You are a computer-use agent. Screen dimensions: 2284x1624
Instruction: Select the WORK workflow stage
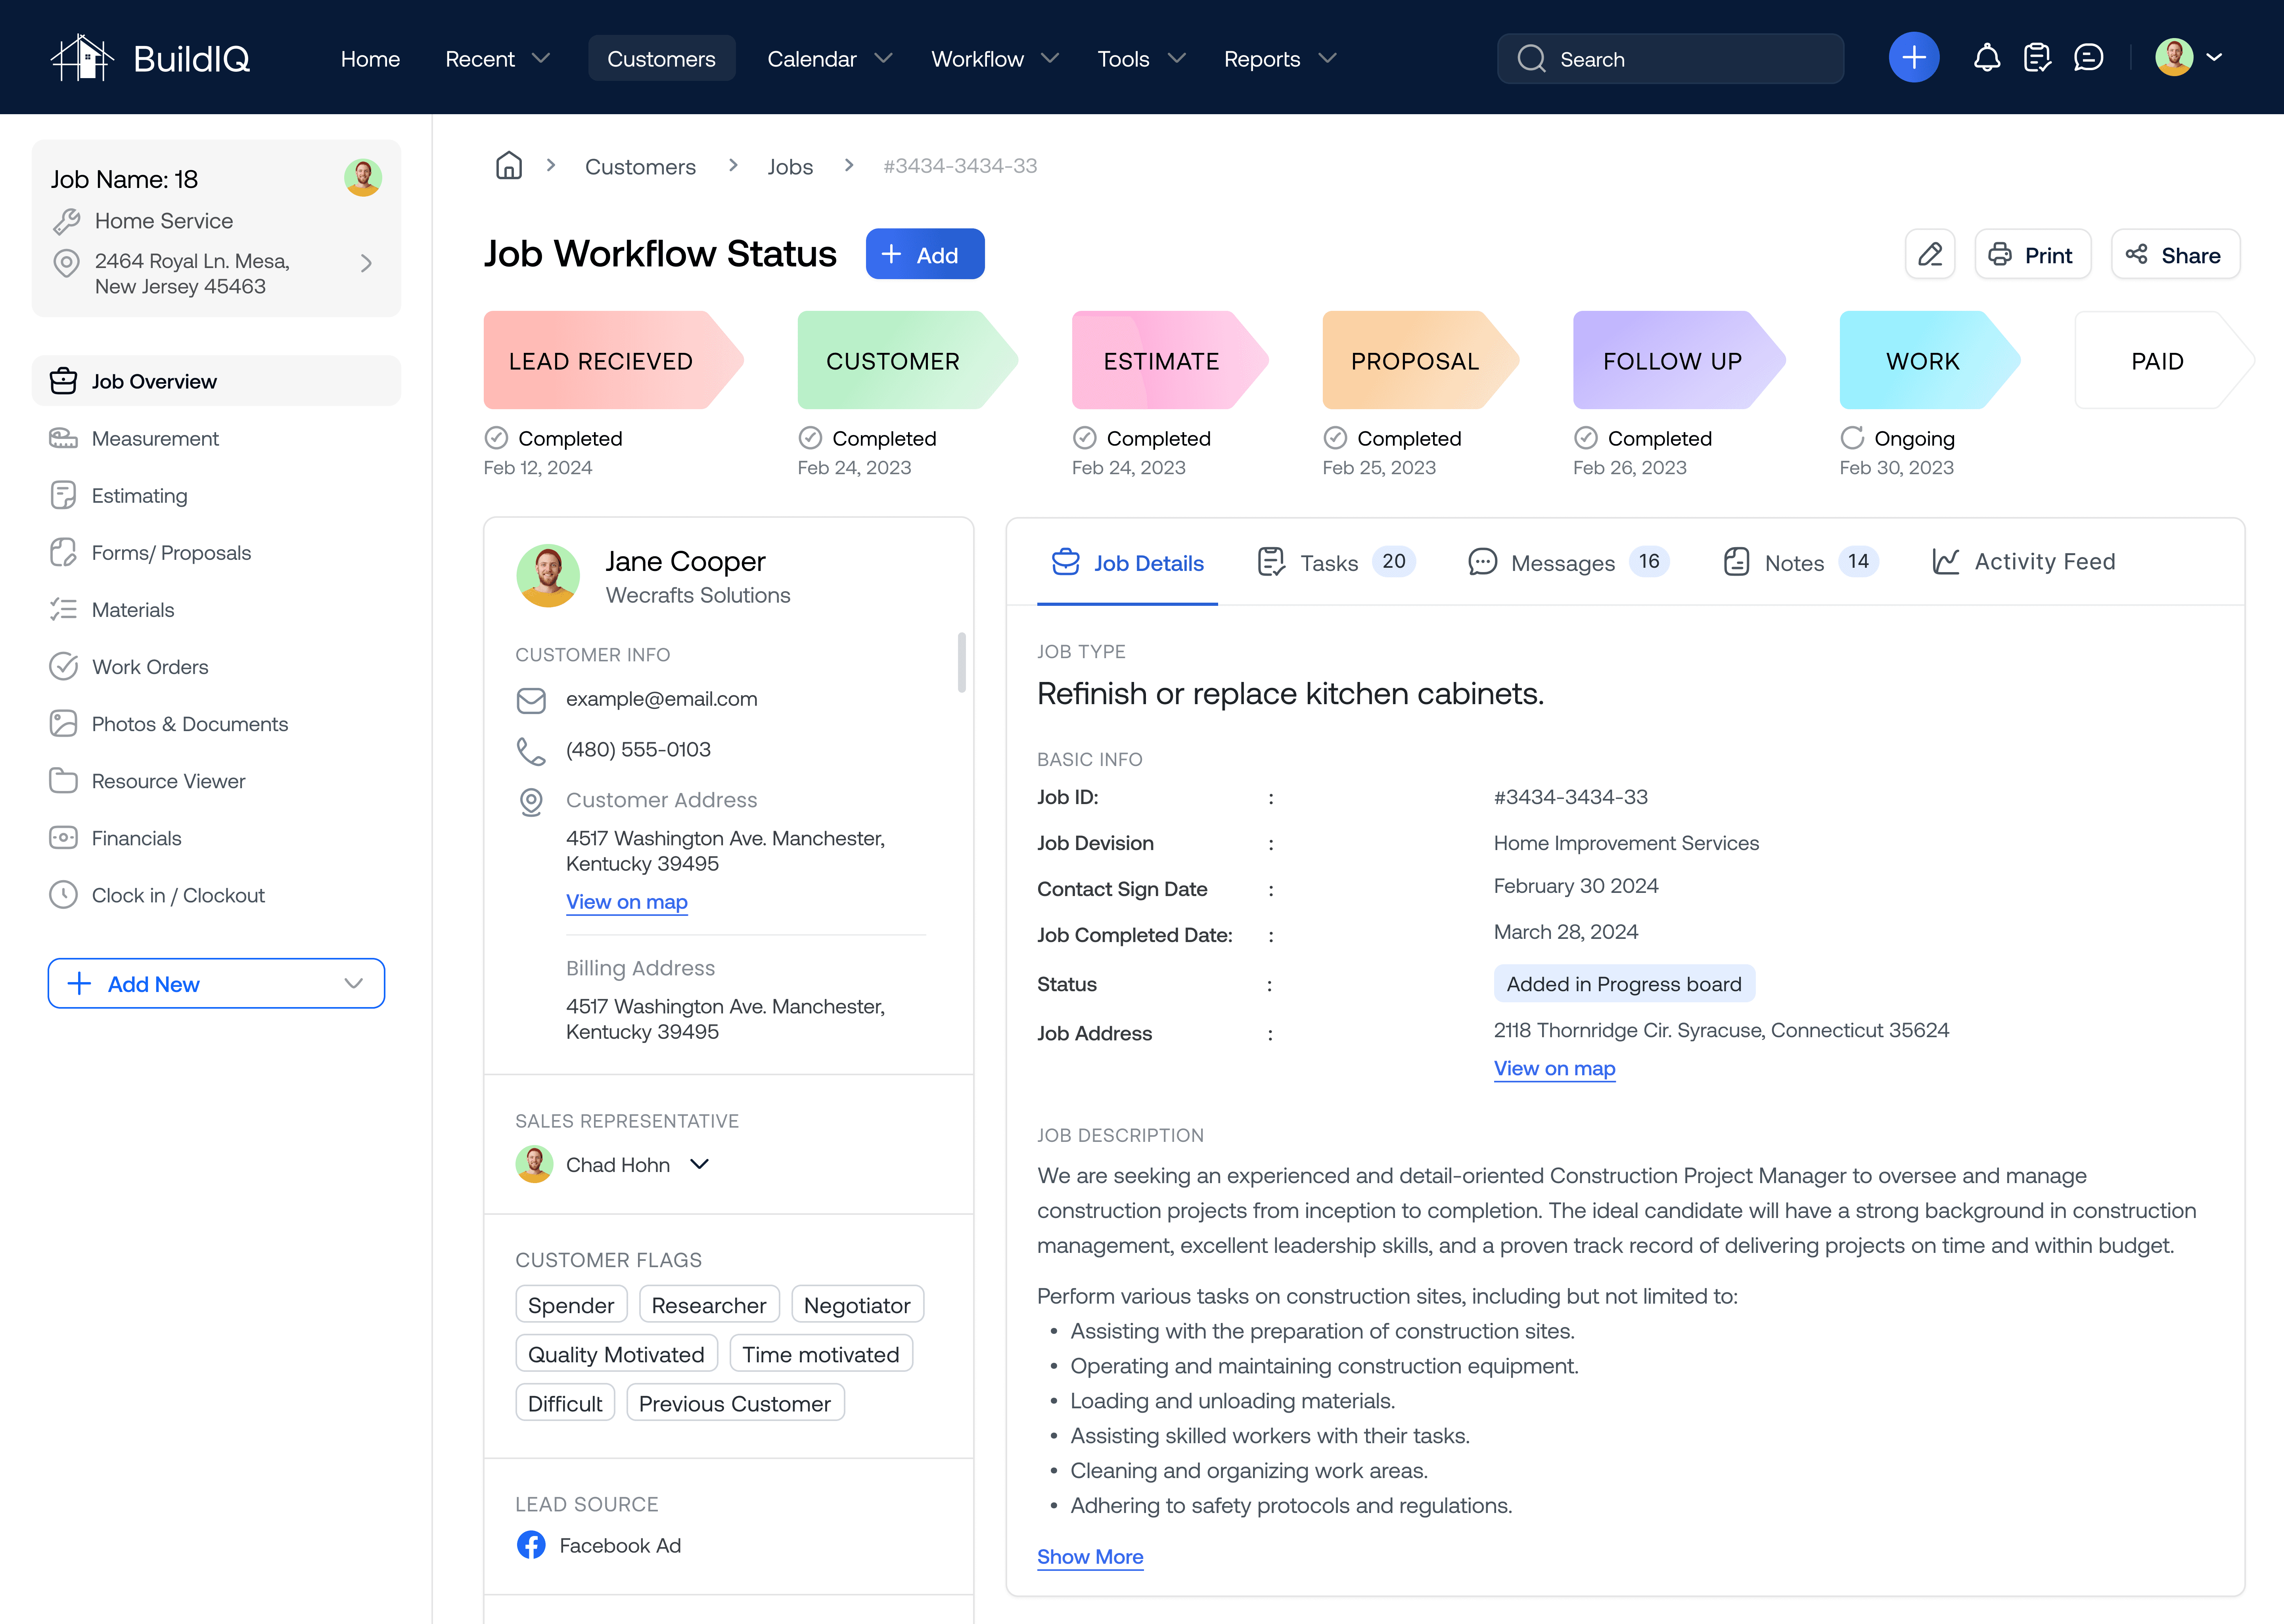tap(1921, 361)
